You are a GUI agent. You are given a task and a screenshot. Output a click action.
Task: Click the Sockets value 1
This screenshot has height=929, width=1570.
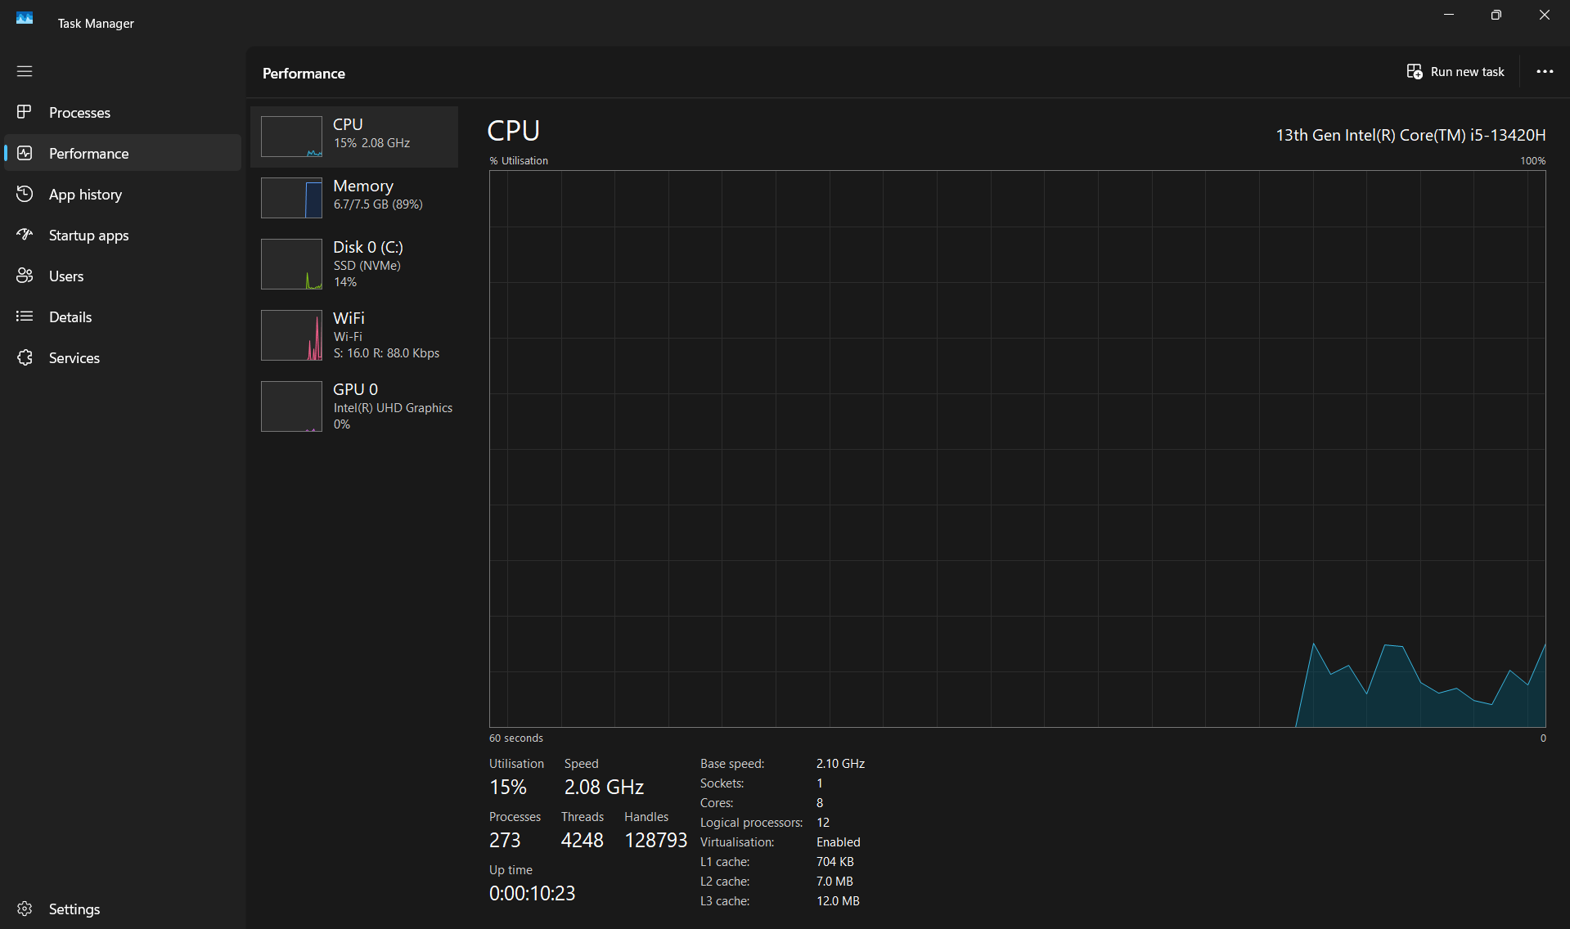(x=820, y=783)
